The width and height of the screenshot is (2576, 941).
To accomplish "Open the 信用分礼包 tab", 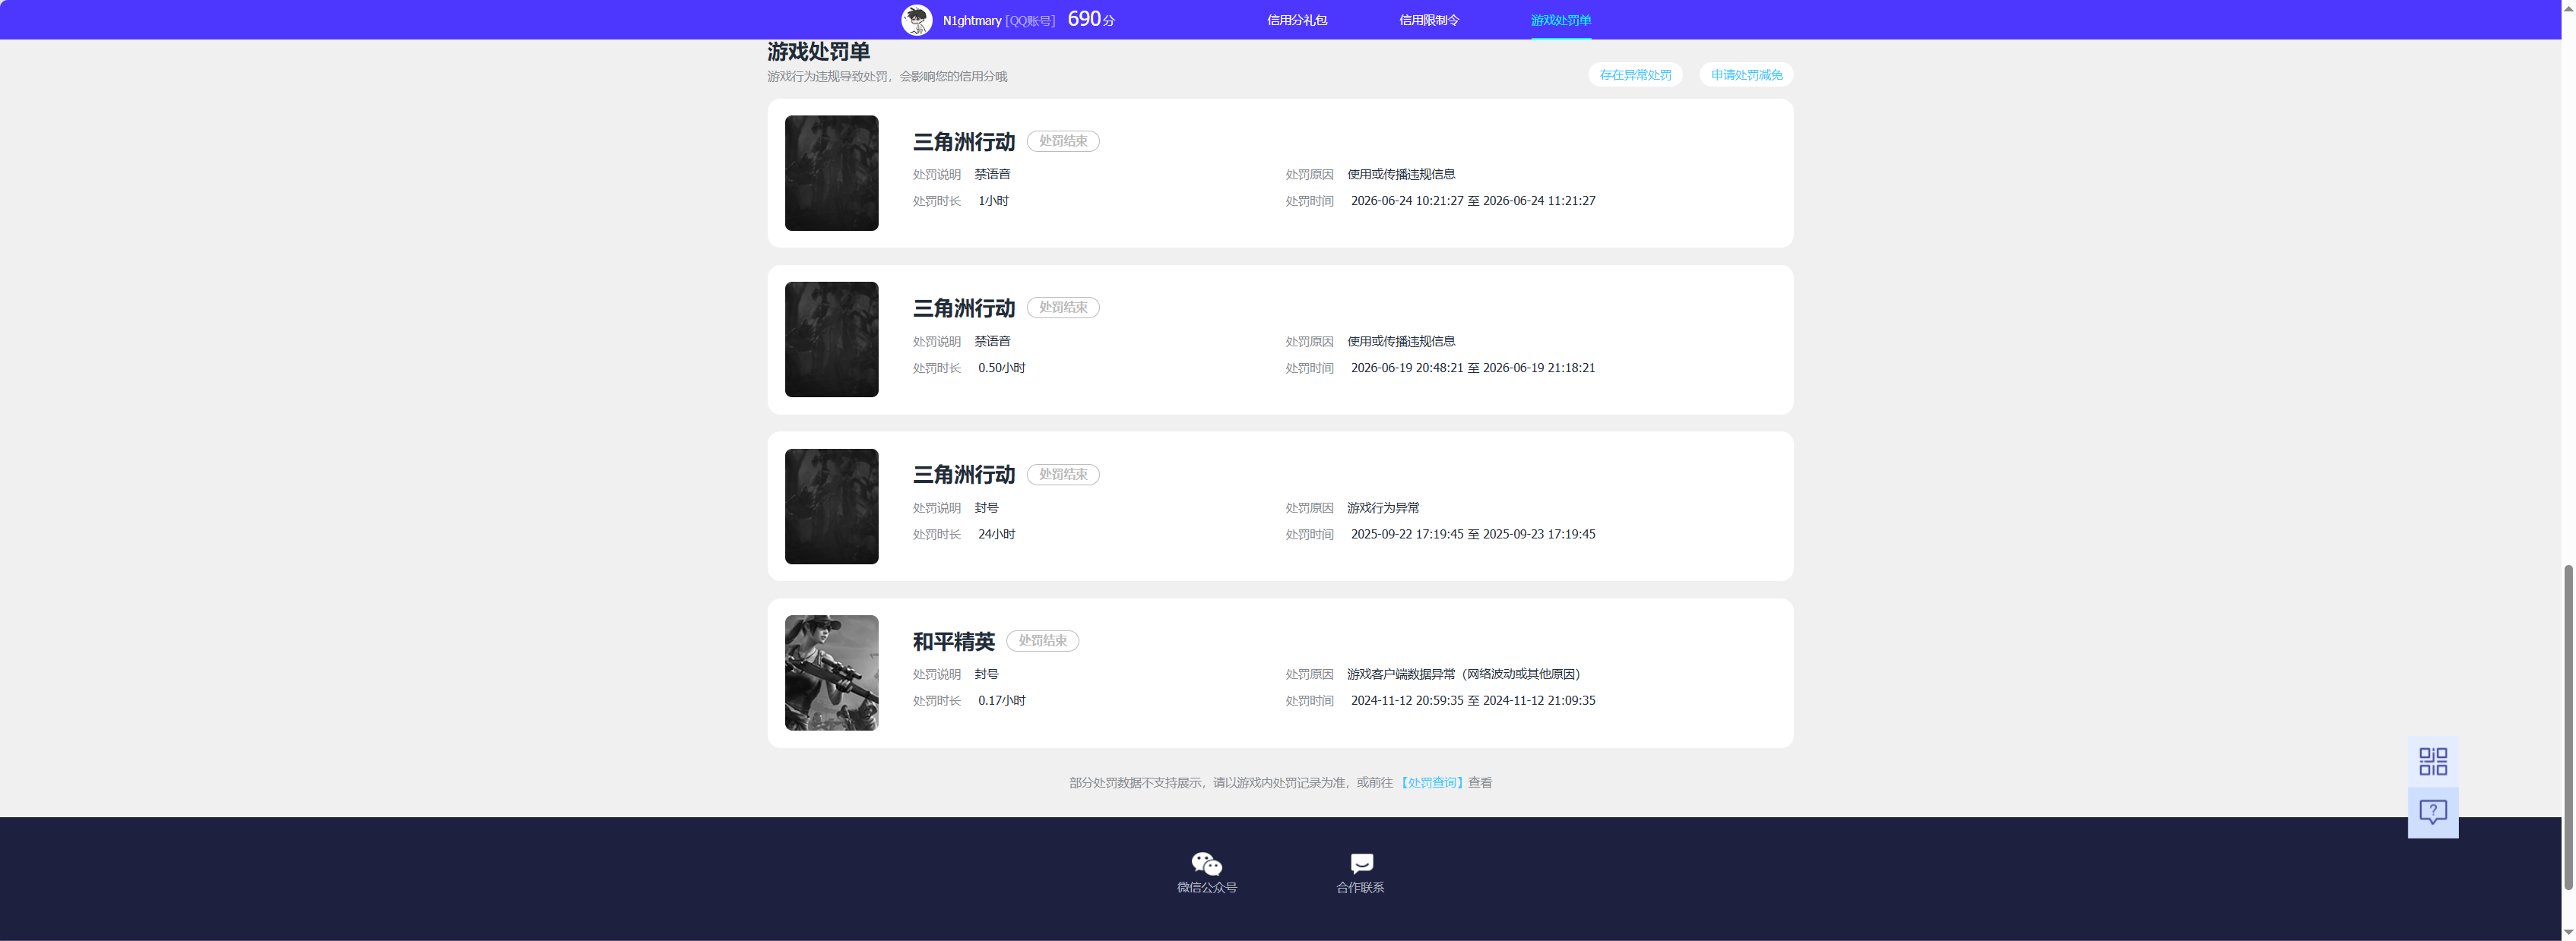I will click(1296, 20).
